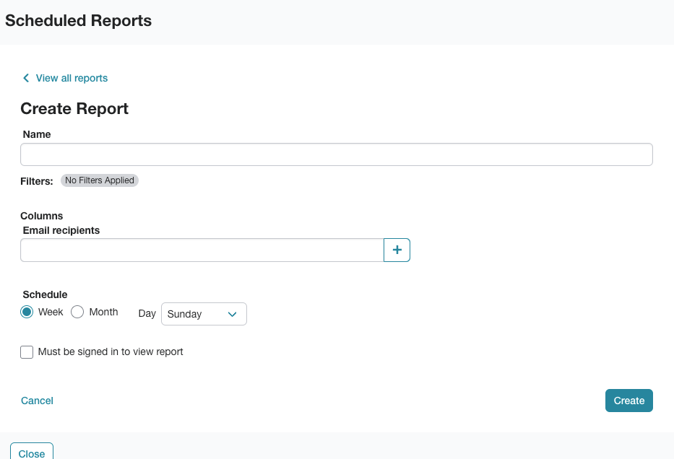
Task: Open the View all reports link
Action: tap(72, 78)
